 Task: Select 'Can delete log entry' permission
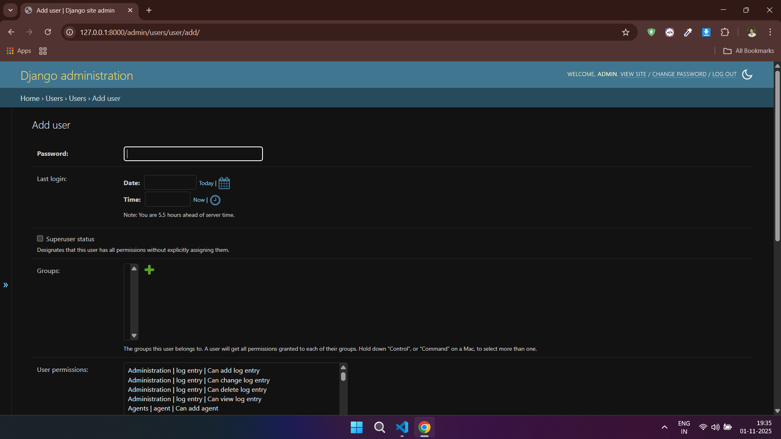click(197, 390)
